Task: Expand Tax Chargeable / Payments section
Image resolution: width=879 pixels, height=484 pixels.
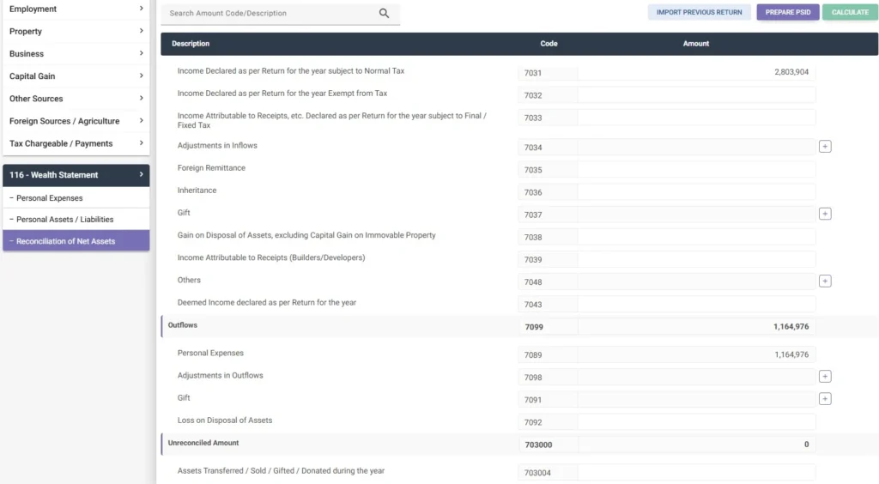Action: click(x=76, y=143)
